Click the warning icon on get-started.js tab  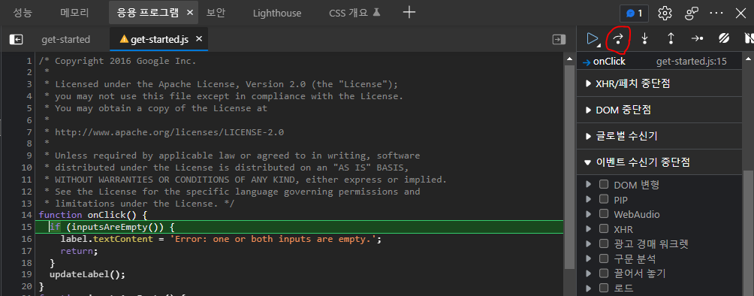coord(124,40)
